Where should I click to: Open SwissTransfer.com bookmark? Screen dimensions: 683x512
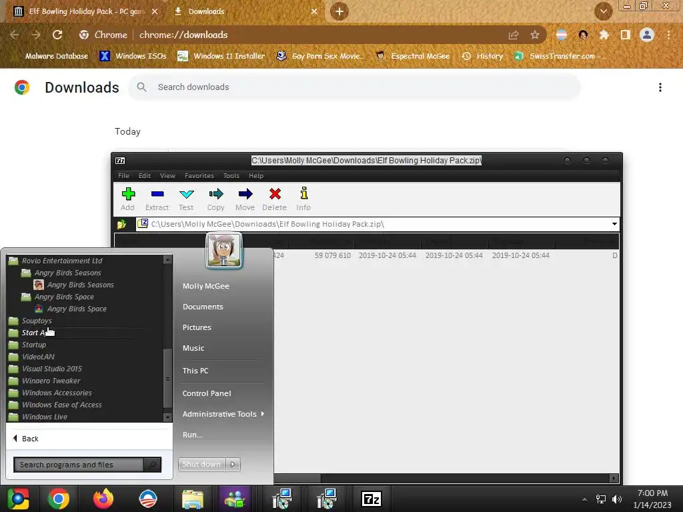pos(559,56)
